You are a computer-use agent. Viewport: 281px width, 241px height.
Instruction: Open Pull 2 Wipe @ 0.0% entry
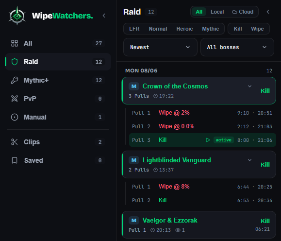coord(202,126)
